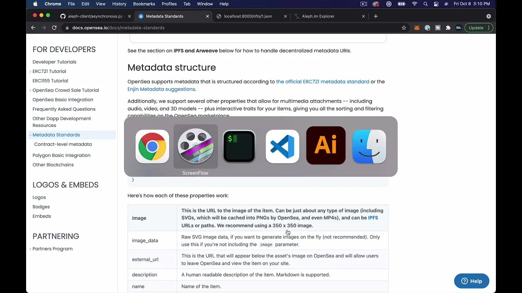
Task: Open Contract-level metadata sidebar link
Action: [63, 144]
